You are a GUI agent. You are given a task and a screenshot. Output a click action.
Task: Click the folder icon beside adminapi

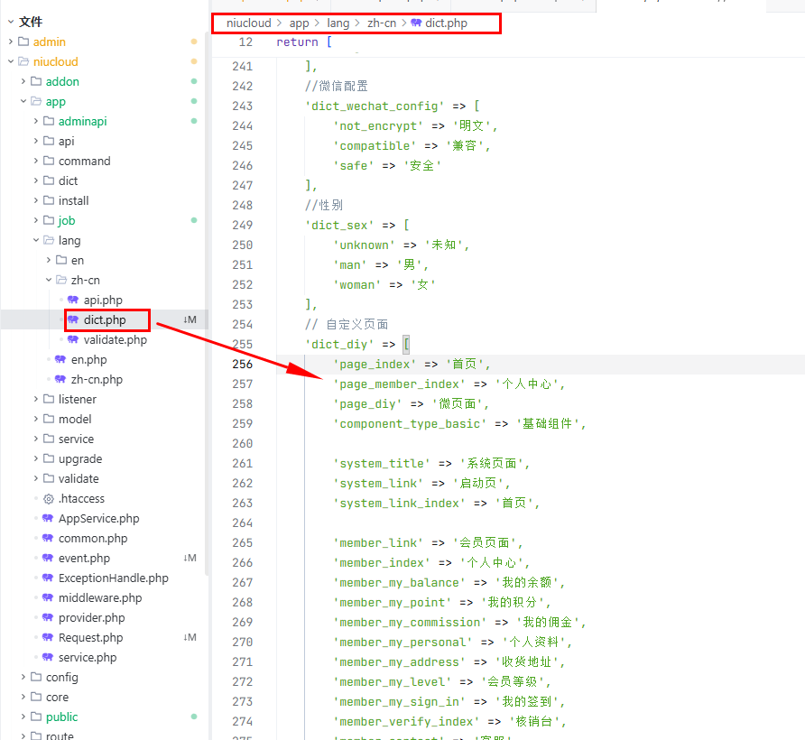pyautogui.click(x=49, y=122)
